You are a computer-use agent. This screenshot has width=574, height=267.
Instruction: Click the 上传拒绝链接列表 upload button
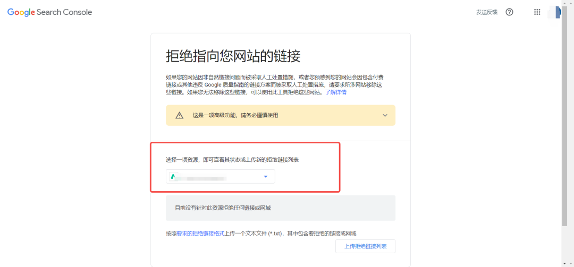[365, 246]
